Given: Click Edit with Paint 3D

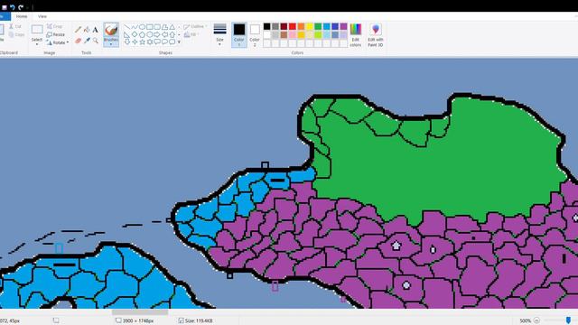Looking at the screenshot, I should point(376,35).
